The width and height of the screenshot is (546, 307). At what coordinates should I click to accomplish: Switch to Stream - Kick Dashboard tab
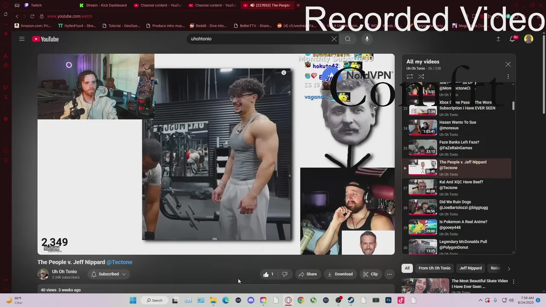point(103,5)
